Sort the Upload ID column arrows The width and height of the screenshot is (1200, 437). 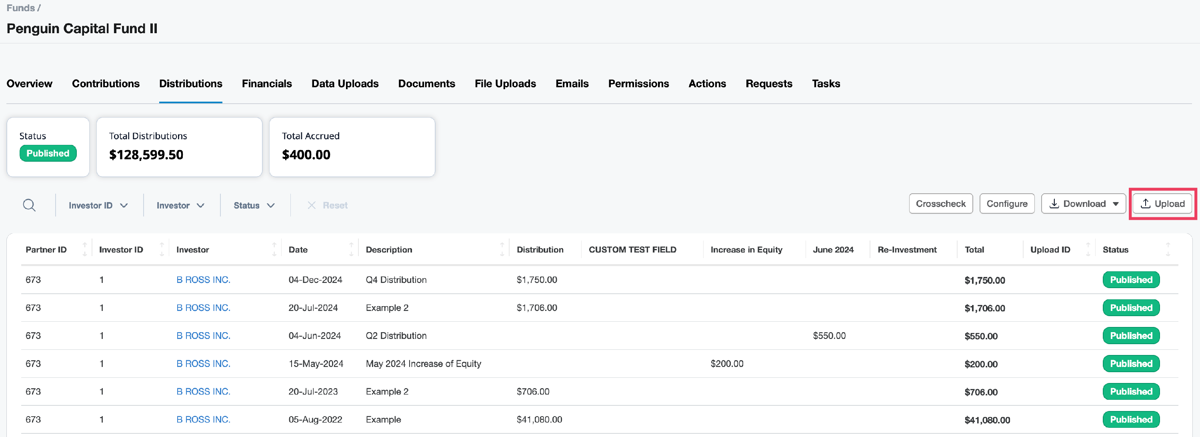click(x=1088, y=249)
